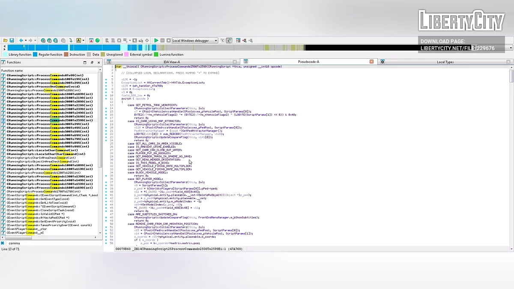Pause the debugger process

[162, 41]
